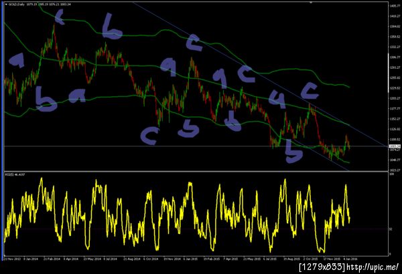The width and height of the screenshot is (402, 274).
Task: Select the RSI indicator label in the lower pane
Action: pyautogui.click(x=15, y=174)
